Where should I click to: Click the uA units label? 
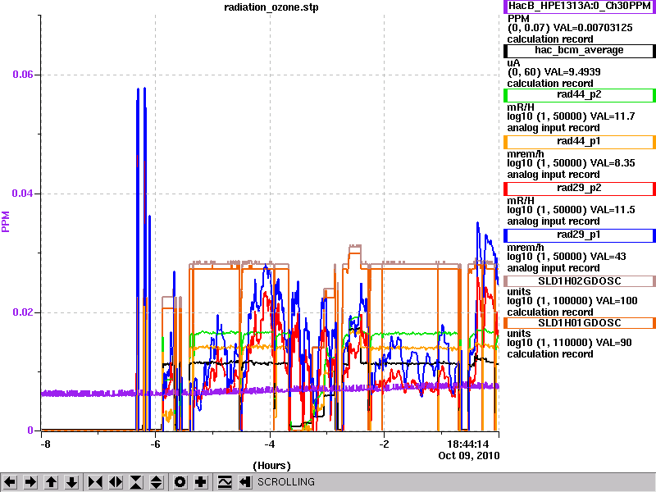pyautogui.click(x=513, y=63)
